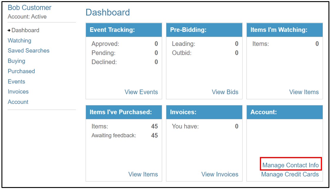Open Invoices from the sidebar menu
Screen dimensions: 332x190
point(18,92)
